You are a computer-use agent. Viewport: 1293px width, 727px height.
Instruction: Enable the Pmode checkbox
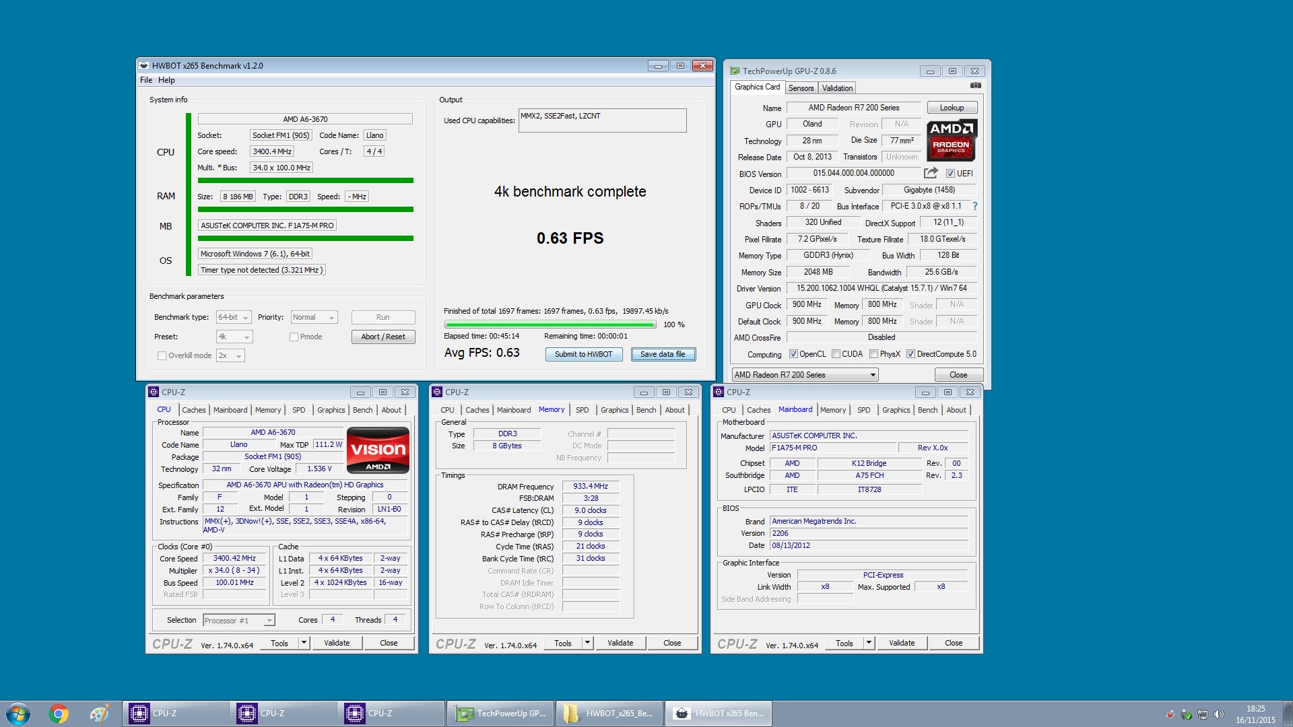click(x=294, y=337)
